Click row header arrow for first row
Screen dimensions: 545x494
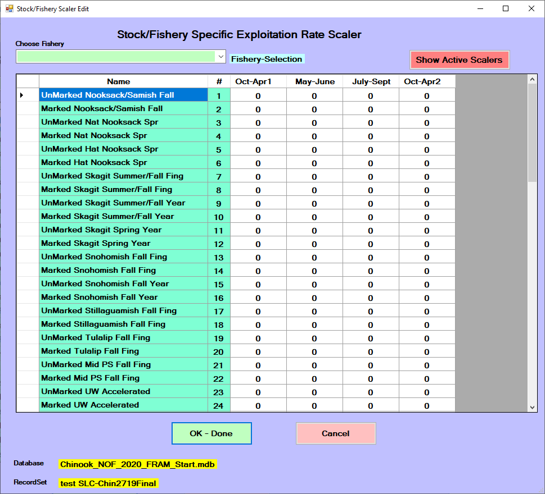tap(28, 95)
